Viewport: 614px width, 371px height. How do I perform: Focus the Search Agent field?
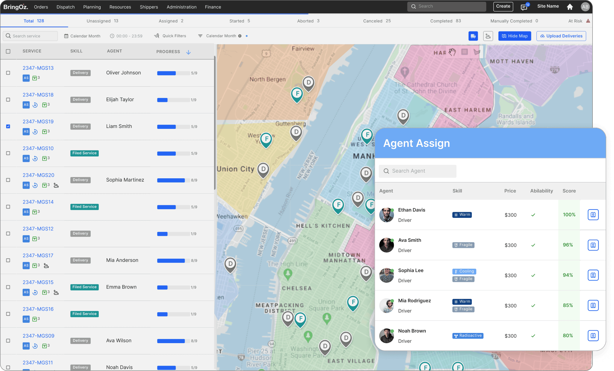click(418, 171)
